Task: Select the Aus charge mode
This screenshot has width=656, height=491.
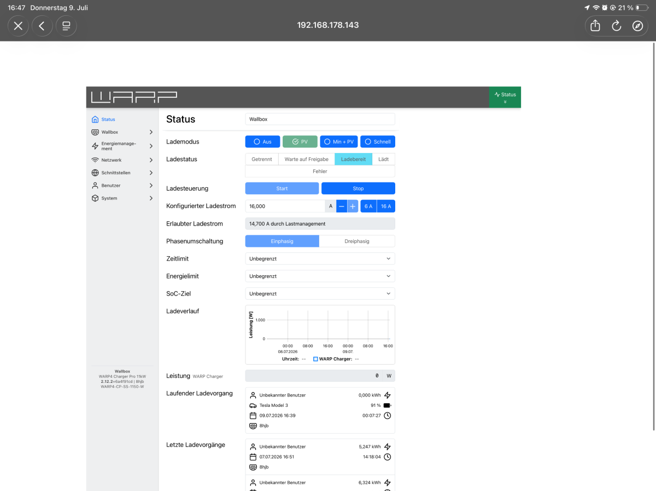Action: (x=262, y=141)
